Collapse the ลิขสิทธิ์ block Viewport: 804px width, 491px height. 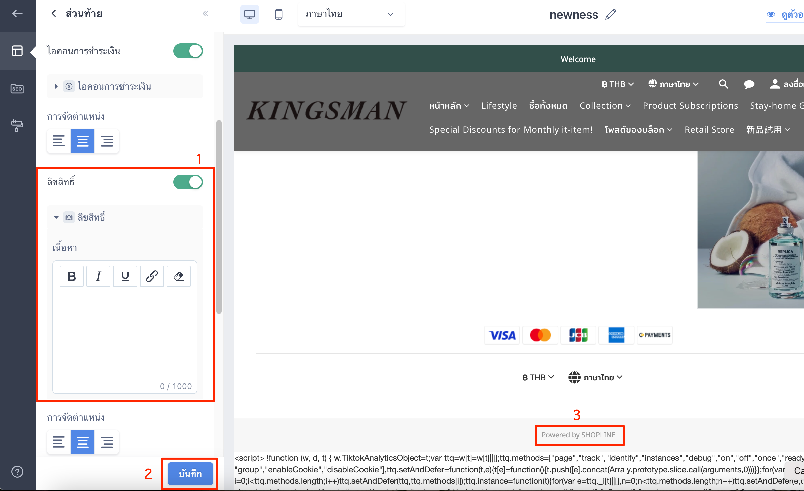[x=56, y=217]
